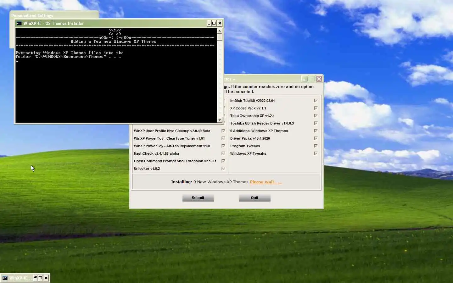Viewport: 453px width, 283px height.
Task: Click WinXP PowerToy Alt-Tab Replacement label
Action: pos(172,146)
